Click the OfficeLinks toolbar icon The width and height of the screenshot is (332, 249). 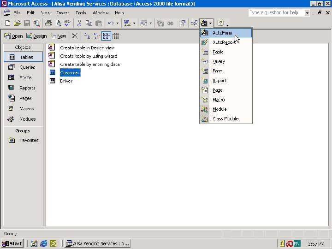(127, 24)
